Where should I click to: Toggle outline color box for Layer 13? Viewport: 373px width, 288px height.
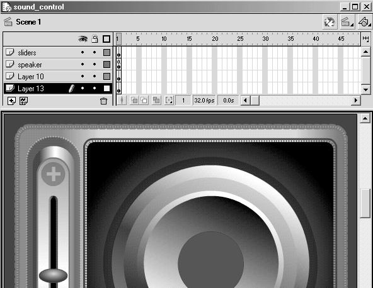point(107,88)
